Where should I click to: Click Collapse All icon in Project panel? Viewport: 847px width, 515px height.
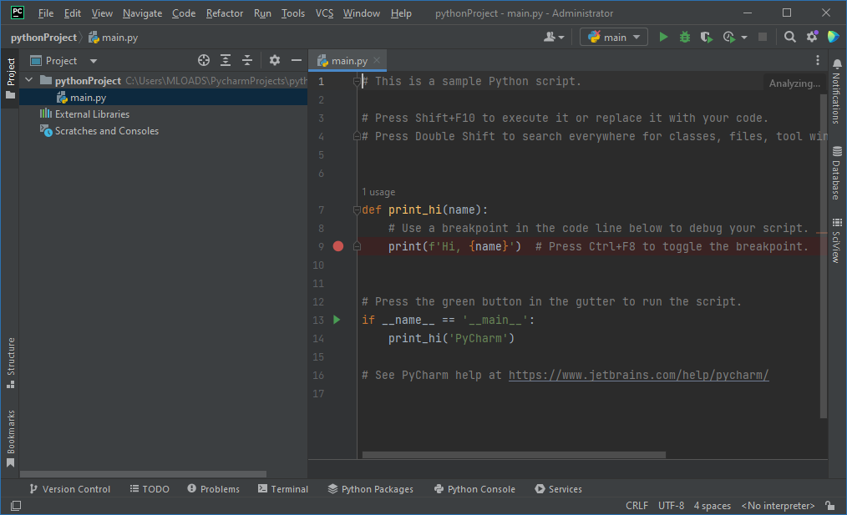coord(247,60)
